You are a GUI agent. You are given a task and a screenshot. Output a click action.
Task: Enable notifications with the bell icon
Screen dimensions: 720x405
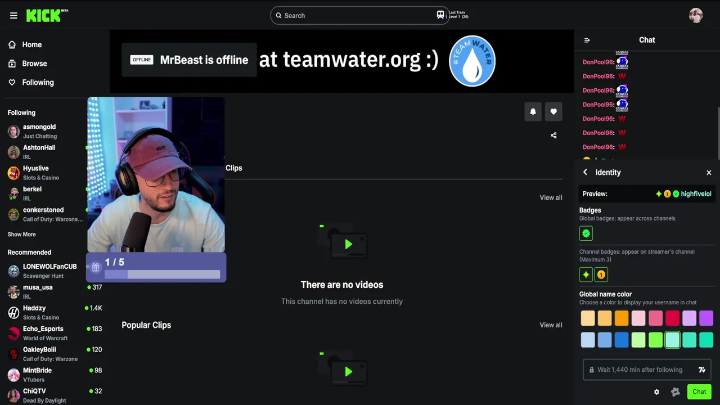coord(533,111)
